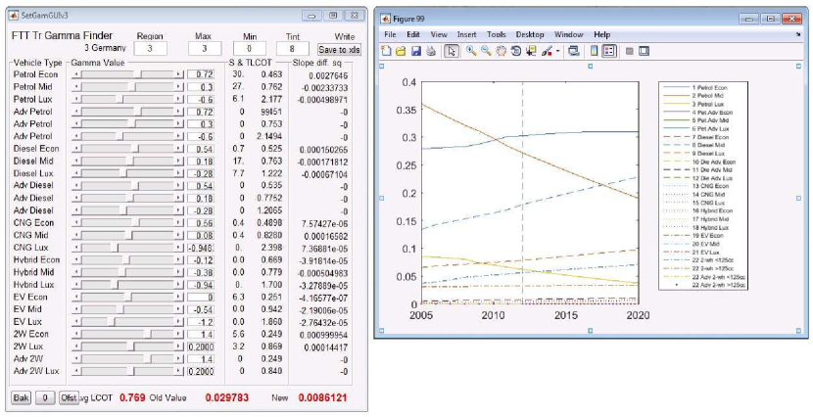
Task: Click the New Figure toolbar icon
Action: pos(387,50)
